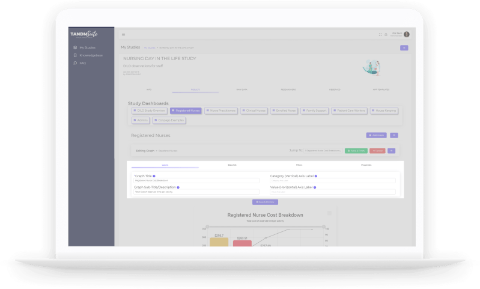Open My Studies in the sidebar
Viewport: 480px width, 289px height.
[85, 47]
